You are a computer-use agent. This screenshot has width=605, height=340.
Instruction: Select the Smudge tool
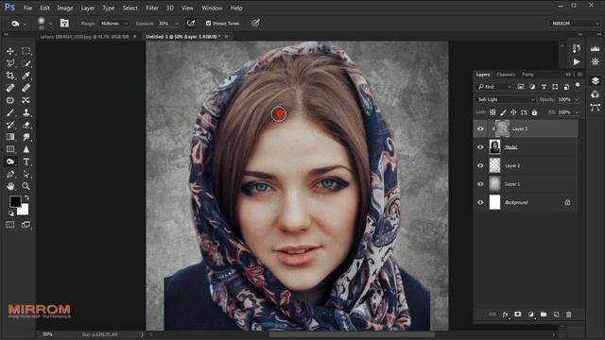point(26,137)
